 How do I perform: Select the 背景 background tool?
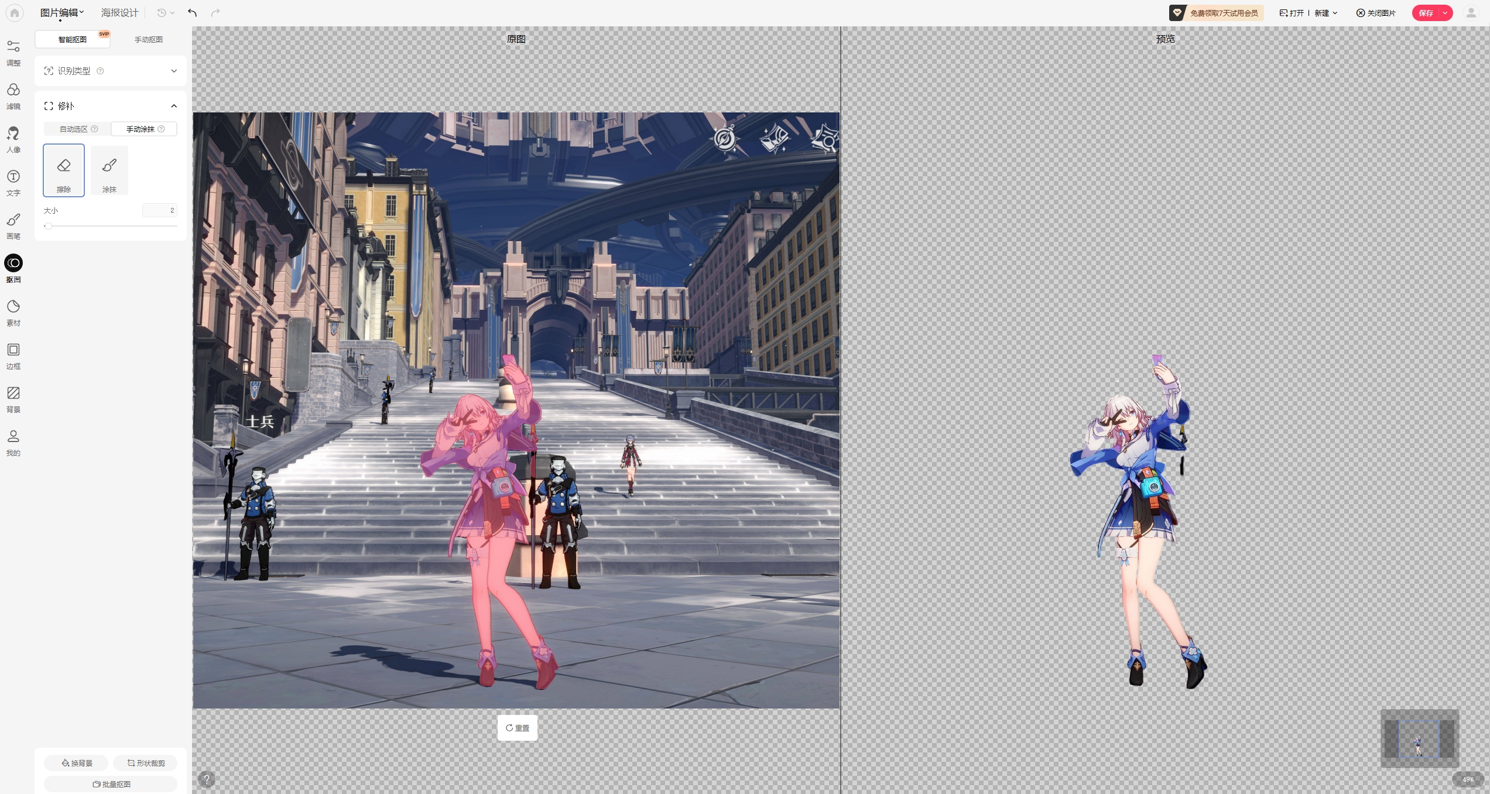[x=13, y=399]
